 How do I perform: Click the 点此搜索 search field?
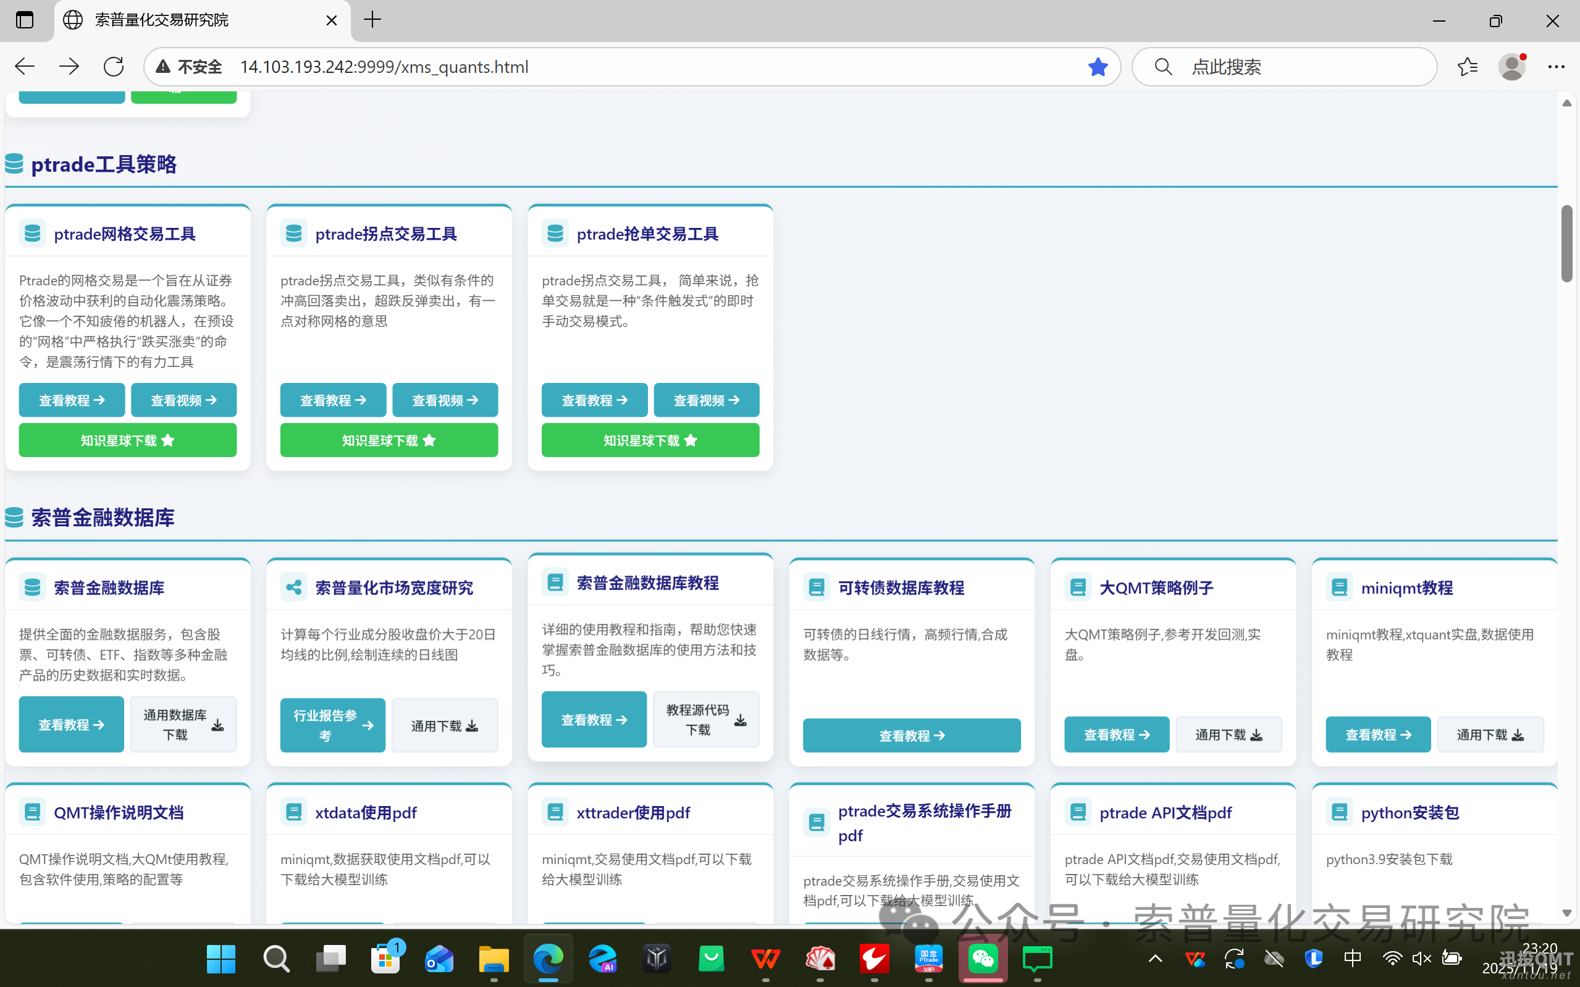pos(1284,66)
